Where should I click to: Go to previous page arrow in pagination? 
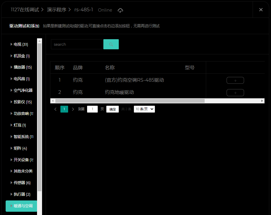tap(55, 109)
